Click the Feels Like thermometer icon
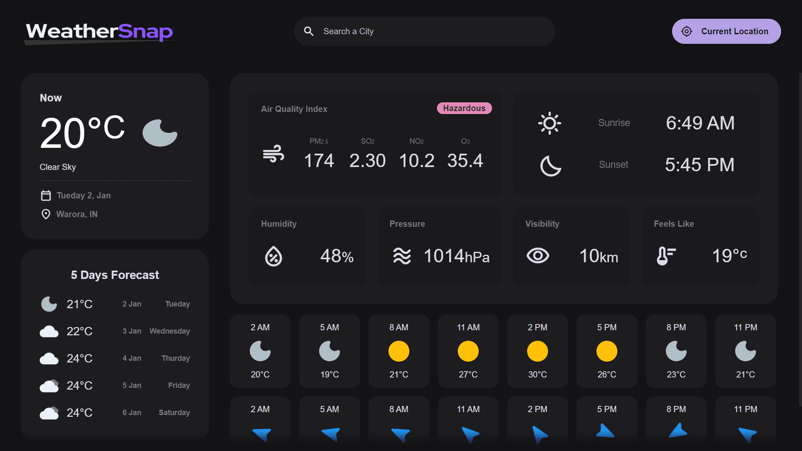This screenshot has width=802, height=451. coord(665,256)
